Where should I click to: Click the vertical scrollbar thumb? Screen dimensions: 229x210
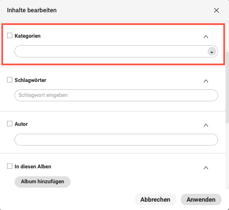[x=227, y=88]
